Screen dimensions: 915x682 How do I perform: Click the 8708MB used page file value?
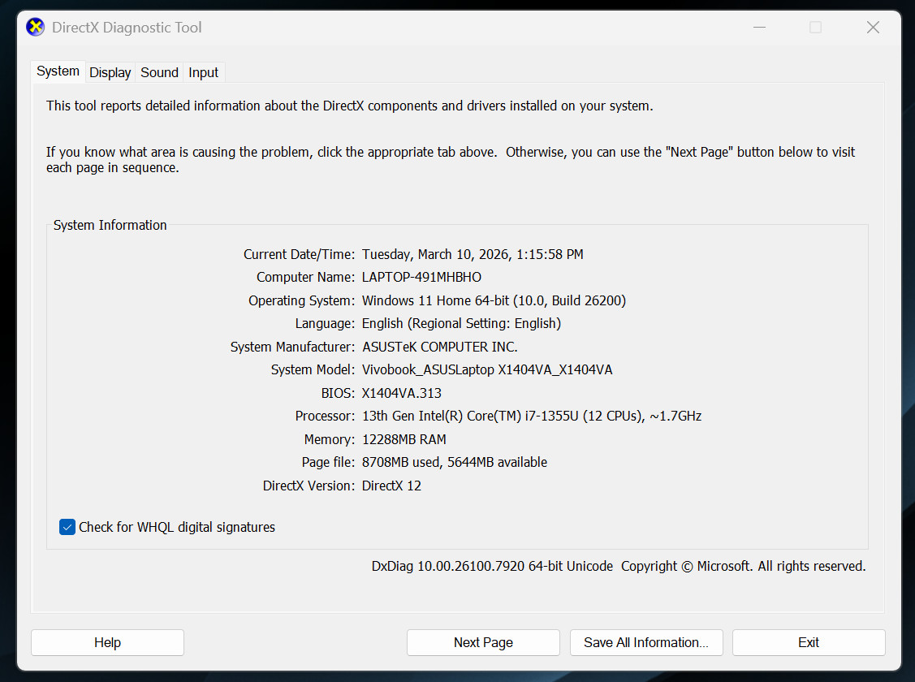tap(455, 462)
